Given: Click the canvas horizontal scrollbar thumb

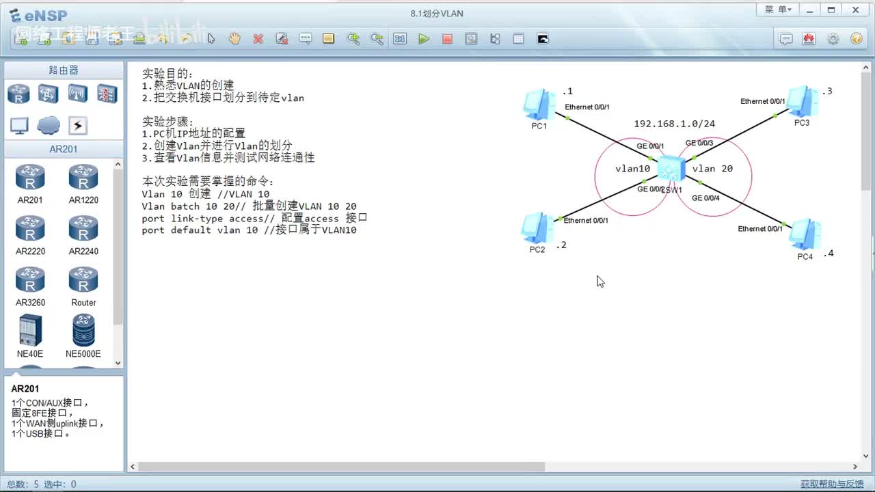Looking at the screenshot, I should pyautogui.click(x=342, y=467).
